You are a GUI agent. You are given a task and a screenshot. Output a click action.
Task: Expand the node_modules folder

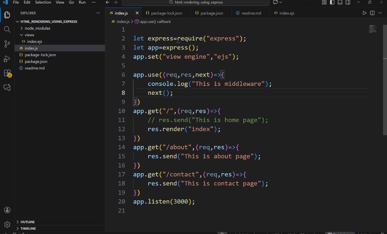coord(21,28)
